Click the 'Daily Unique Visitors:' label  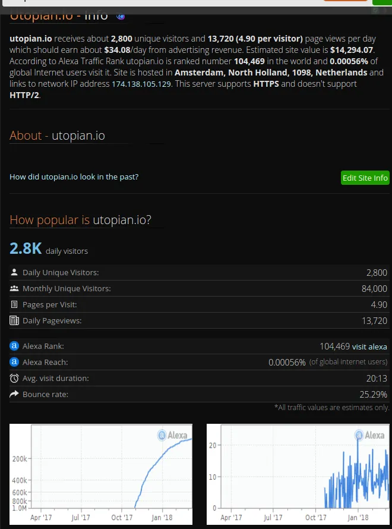61,273
